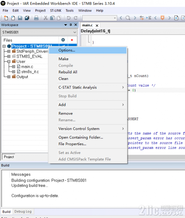Open the Window menu
The height and width of the screenshot is (218, 185).
tap(85, 11)
